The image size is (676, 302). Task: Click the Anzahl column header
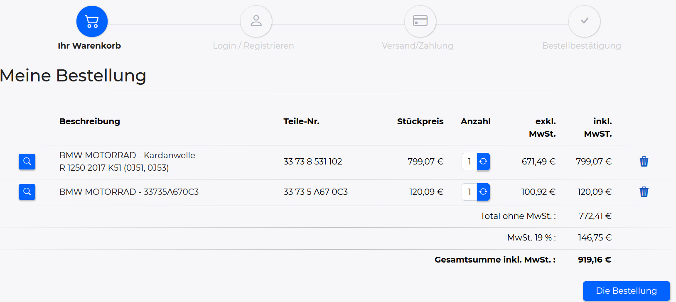click(x=476, y=121)
